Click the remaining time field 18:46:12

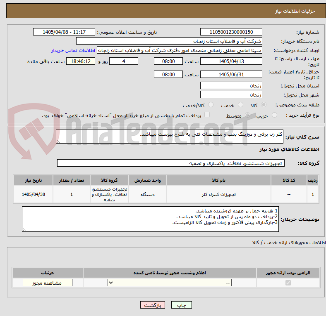81,61
